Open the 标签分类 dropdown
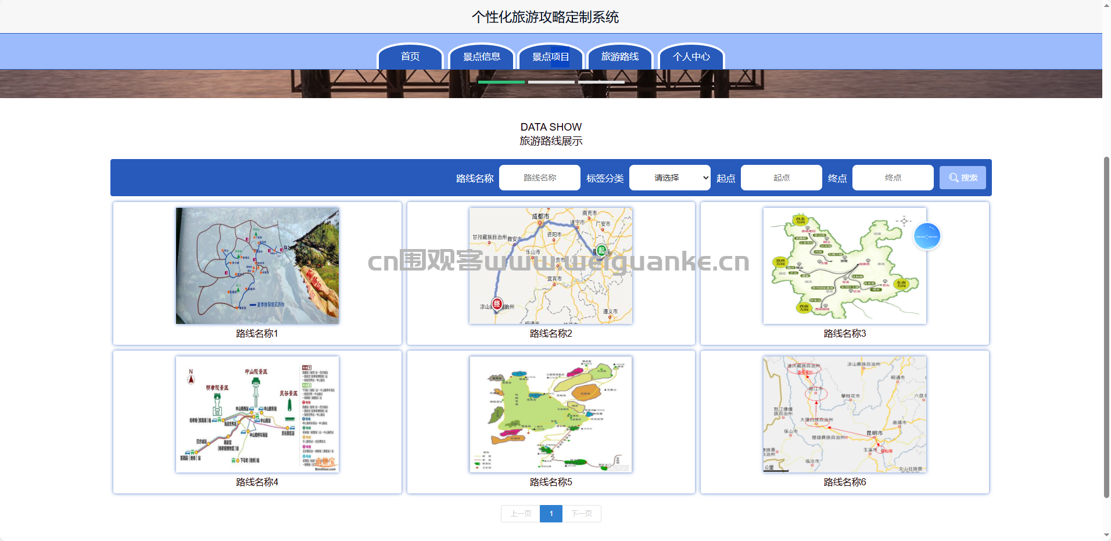 669,178
